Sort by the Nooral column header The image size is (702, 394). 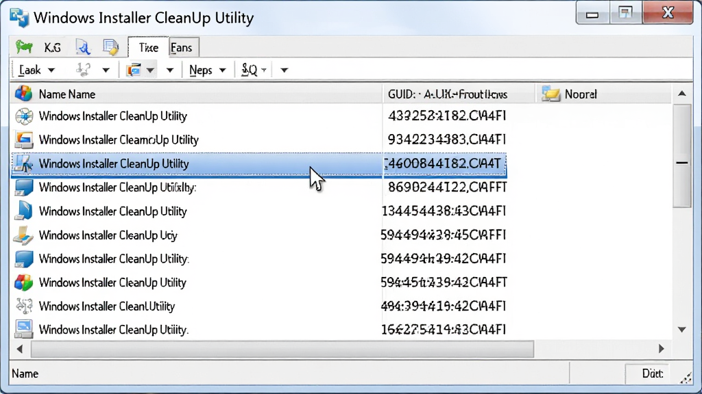pyautogui.click(x=603, y=94)
